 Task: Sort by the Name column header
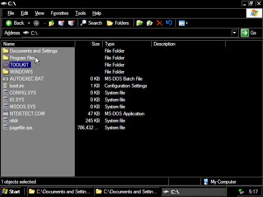coord(38,44)
